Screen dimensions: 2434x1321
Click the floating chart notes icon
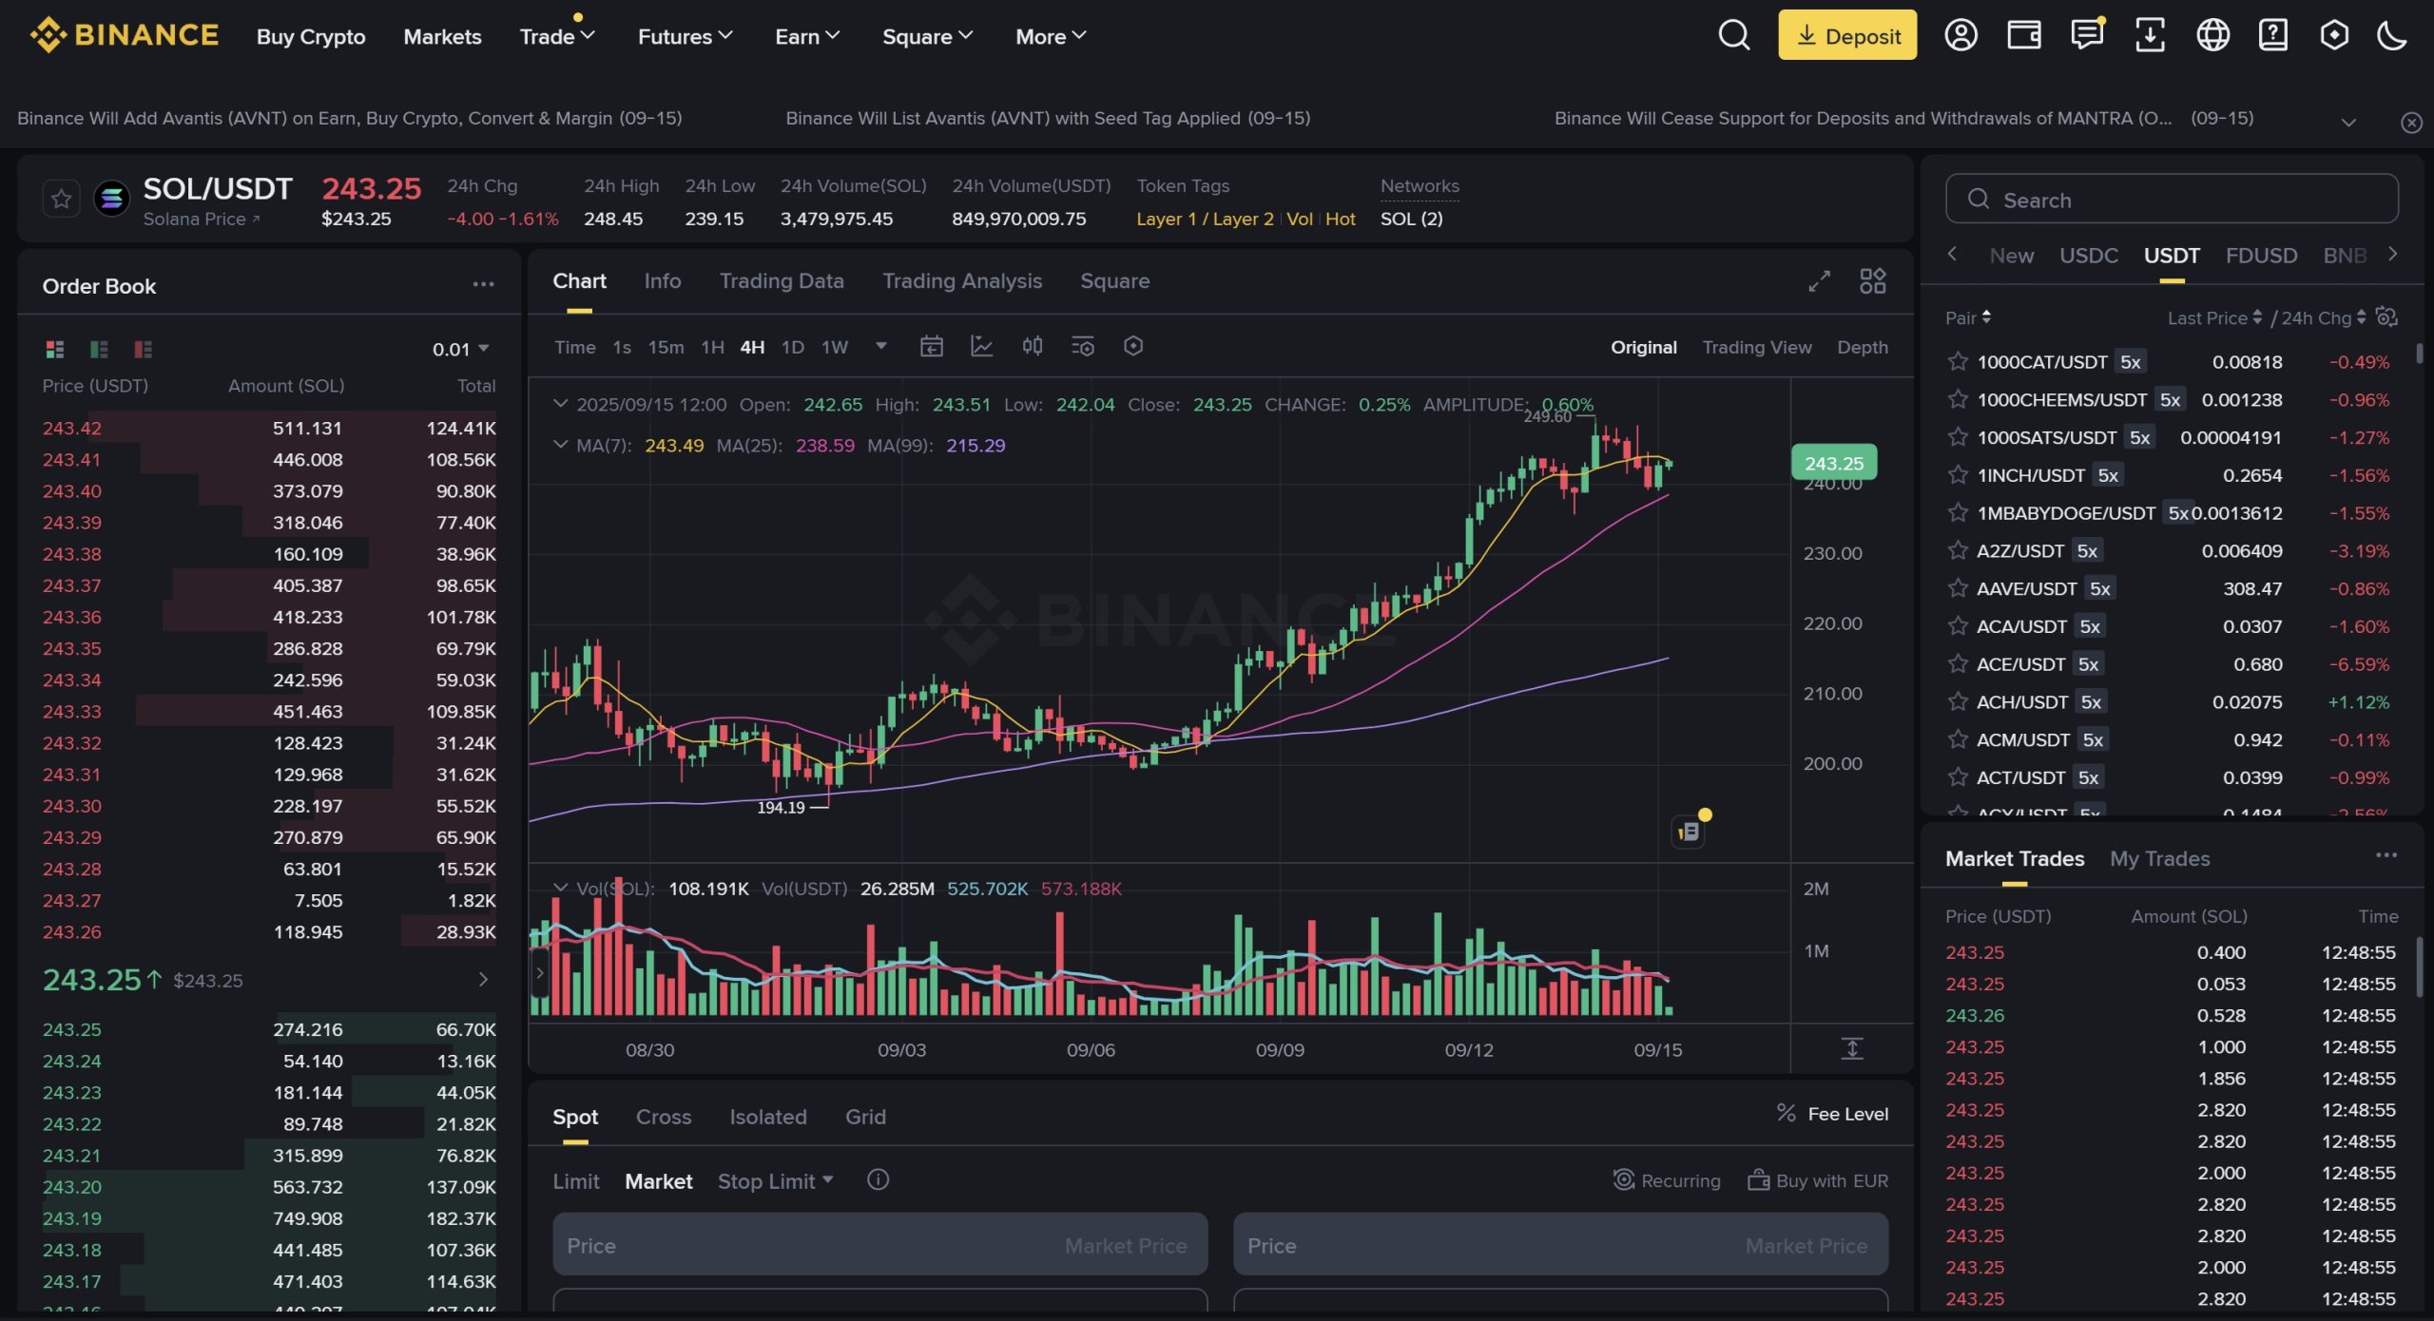(1689, 832)
